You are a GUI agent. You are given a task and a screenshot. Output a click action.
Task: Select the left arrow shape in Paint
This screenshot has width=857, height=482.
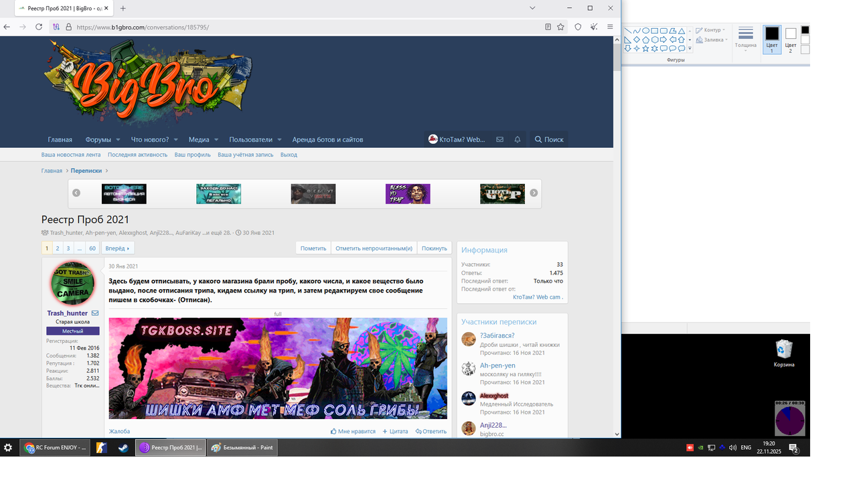[x=673, y=39]
